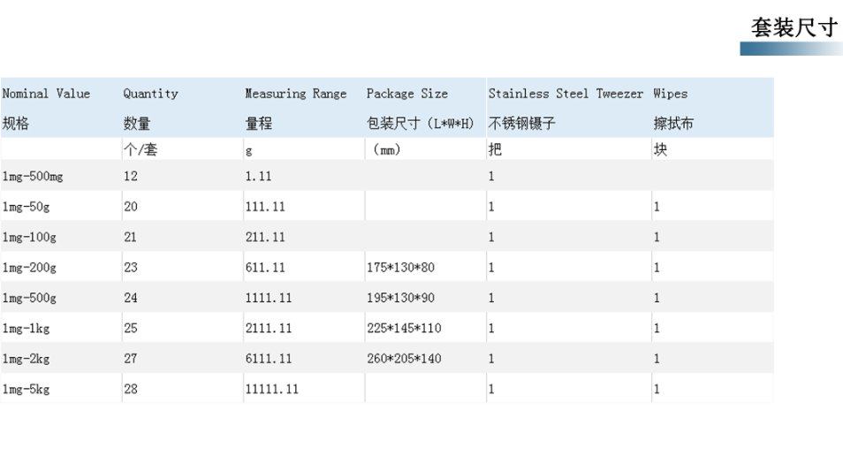Viewport: 843px width, 471px height.
Task: Click the 175*130*80 package size cell
Action: (x=399, y=268)
